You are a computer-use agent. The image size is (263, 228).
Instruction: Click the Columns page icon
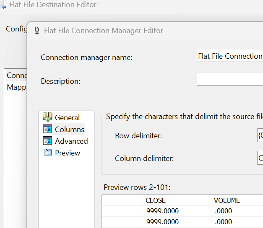click(x=47, y=129)
